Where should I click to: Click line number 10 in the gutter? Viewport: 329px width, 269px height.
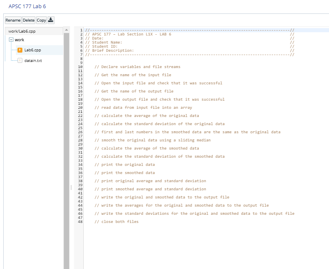coord(80,67)
